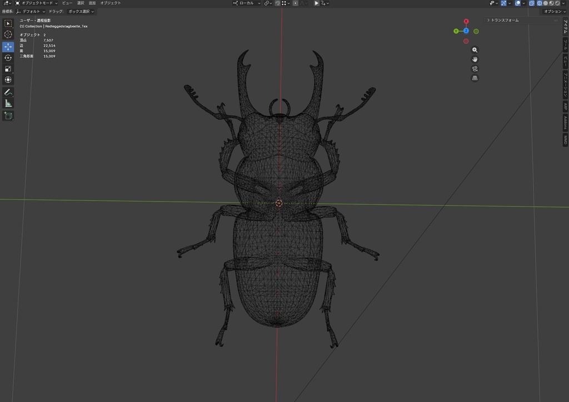Open the editor type menu icon
Viewport: 569px width, 402px height.
tap(7, 3)
